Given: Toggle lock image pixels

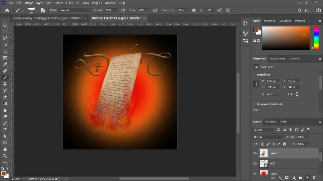Looking at the screenshot, I should 268,144.
